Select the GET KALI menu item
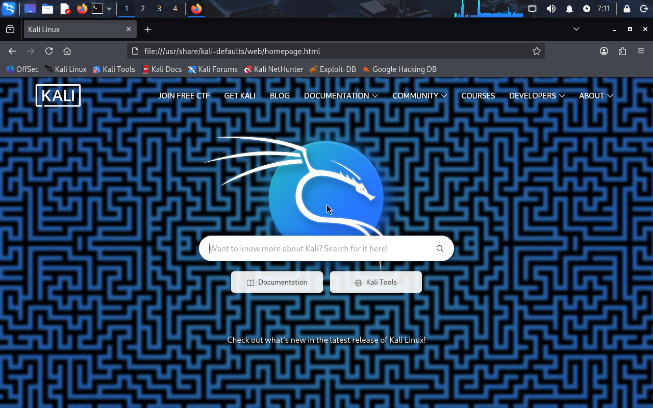This screenshot has height=408, width=653. (240, 96)
